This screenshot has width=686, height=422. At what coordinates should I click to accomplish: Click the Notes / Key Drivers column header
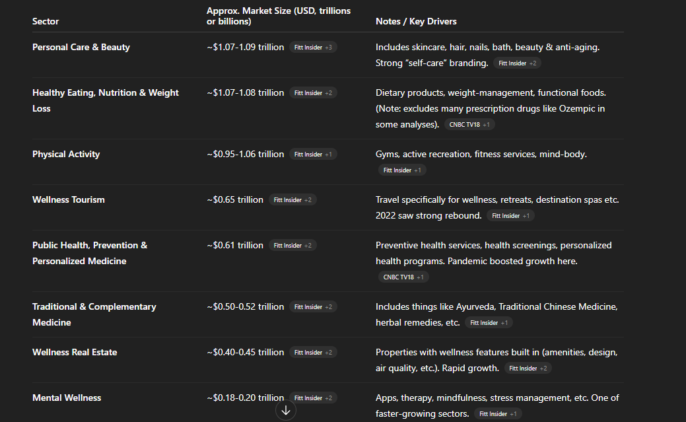tap(416, 21)
